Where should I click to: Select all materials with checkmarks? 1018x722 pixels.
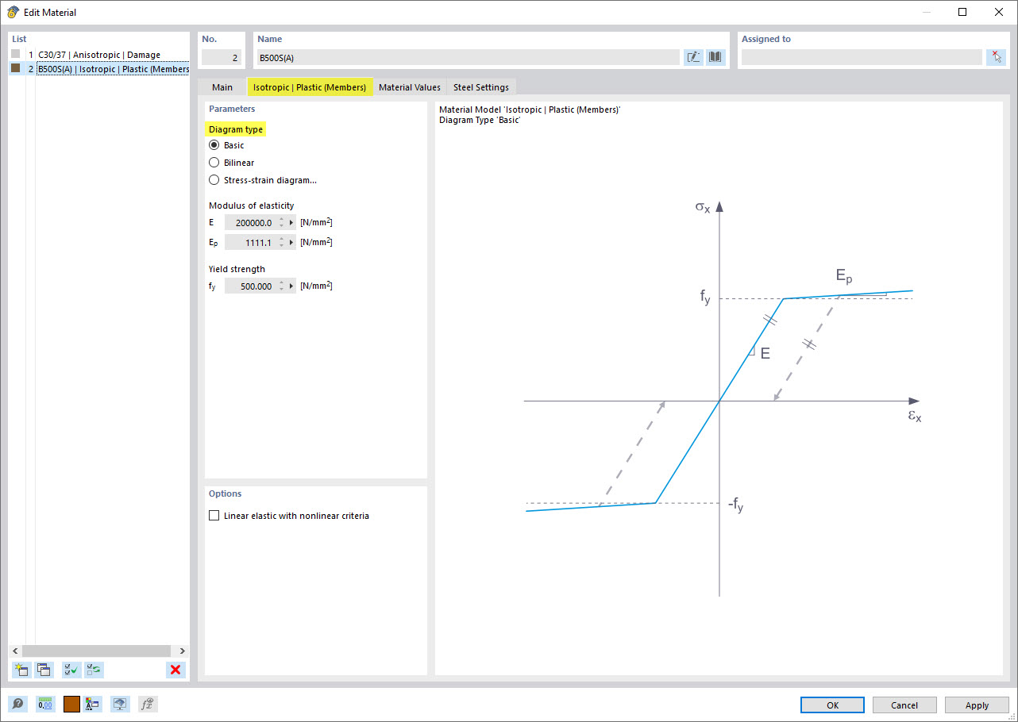(x=71, y=670)
